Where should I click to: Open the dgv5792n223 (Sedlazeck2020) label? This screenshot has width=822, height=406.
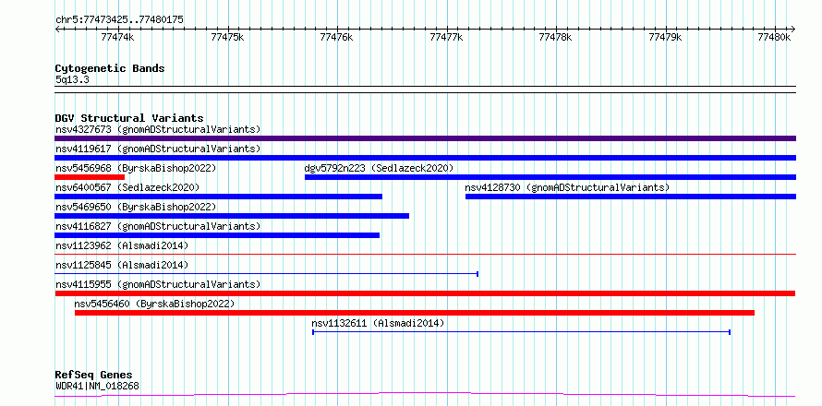pyautogui.click(x=379, y=168)
